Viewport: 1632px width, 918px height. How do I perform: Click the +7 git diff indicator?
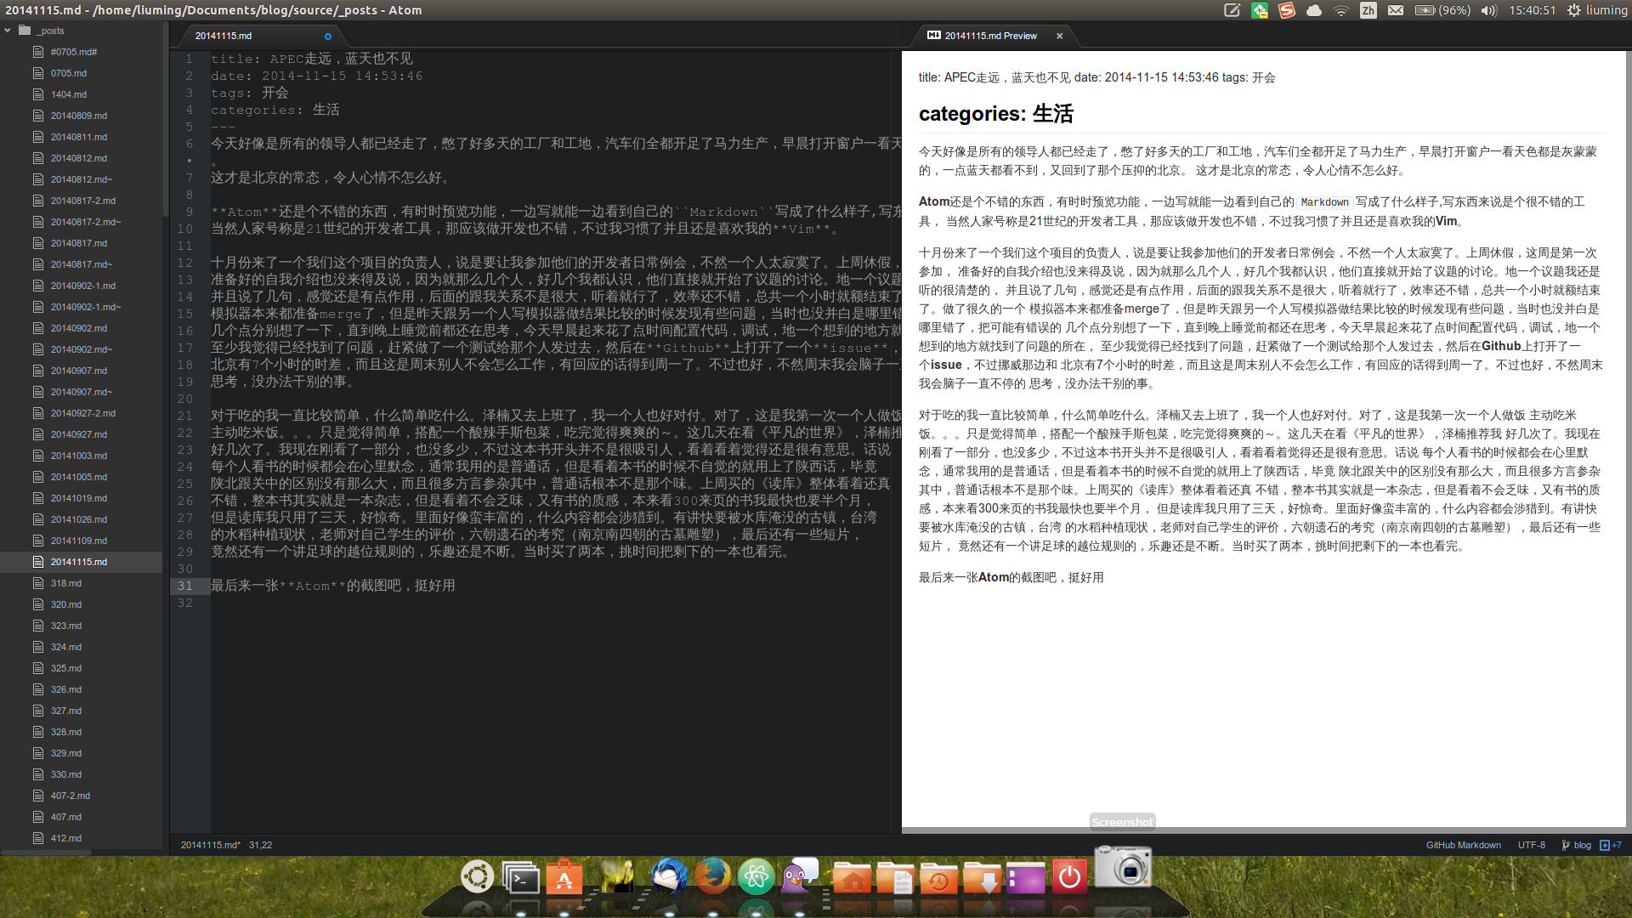tap(1611, 845)
